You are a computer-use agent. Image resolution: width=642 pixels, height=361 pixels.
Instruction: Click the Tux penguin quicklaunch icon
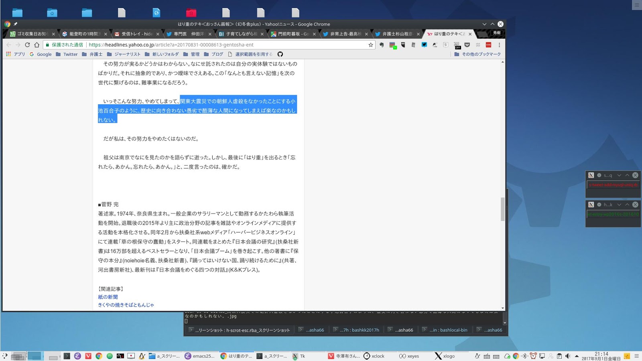click(x=142, y=356)
